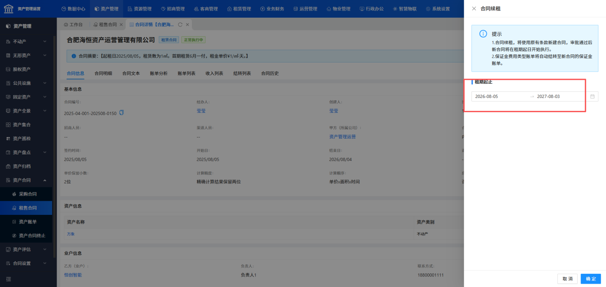This screenshot has width=606, height=287.
Task: Open the 恒创智能 tenant link
Action: (x=73, y=275)
